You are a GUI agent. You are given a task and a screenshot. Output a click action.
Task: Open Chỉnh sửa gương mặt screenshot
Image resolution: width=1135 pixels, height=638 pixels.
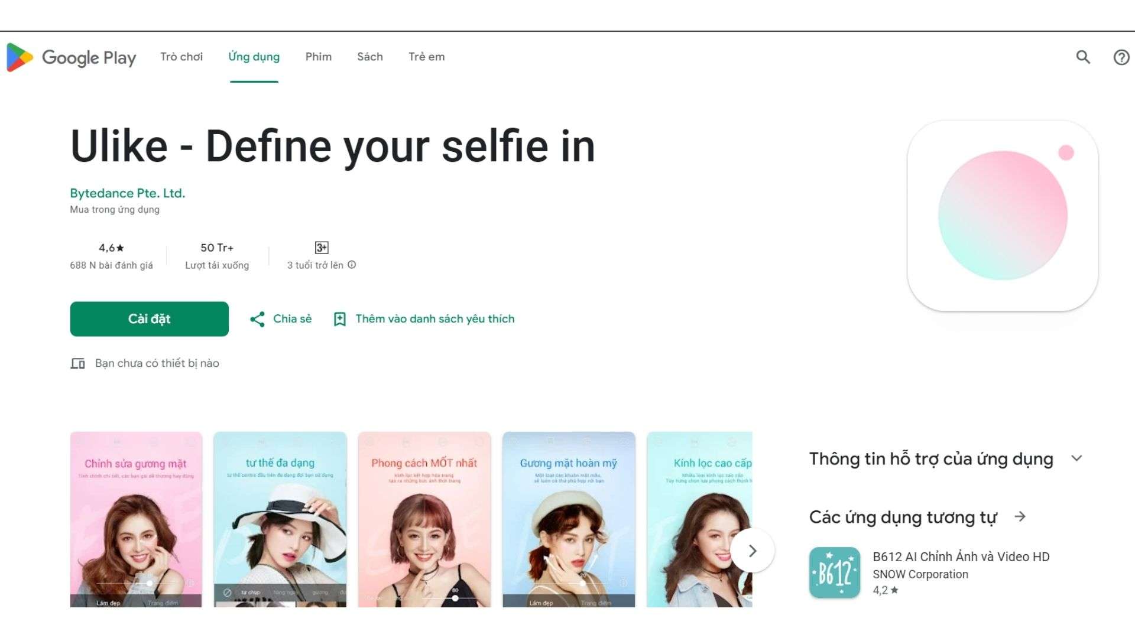(136, 519)
